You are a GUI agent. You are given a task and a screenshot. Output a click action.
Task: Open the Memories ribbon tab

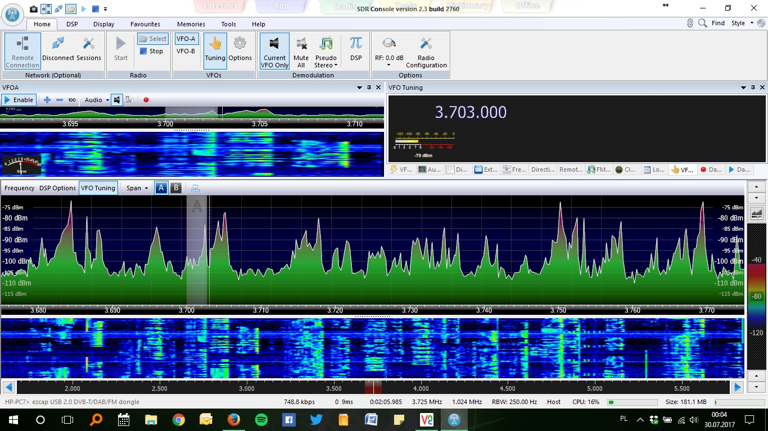[x=191, y=24]
